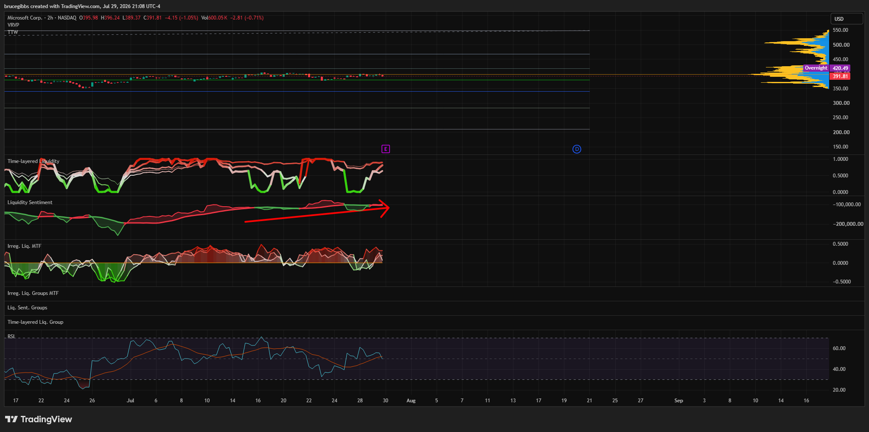Click the 11 date on time axis
Viewport: 869px width, 432px height.
tap(488, 401)
